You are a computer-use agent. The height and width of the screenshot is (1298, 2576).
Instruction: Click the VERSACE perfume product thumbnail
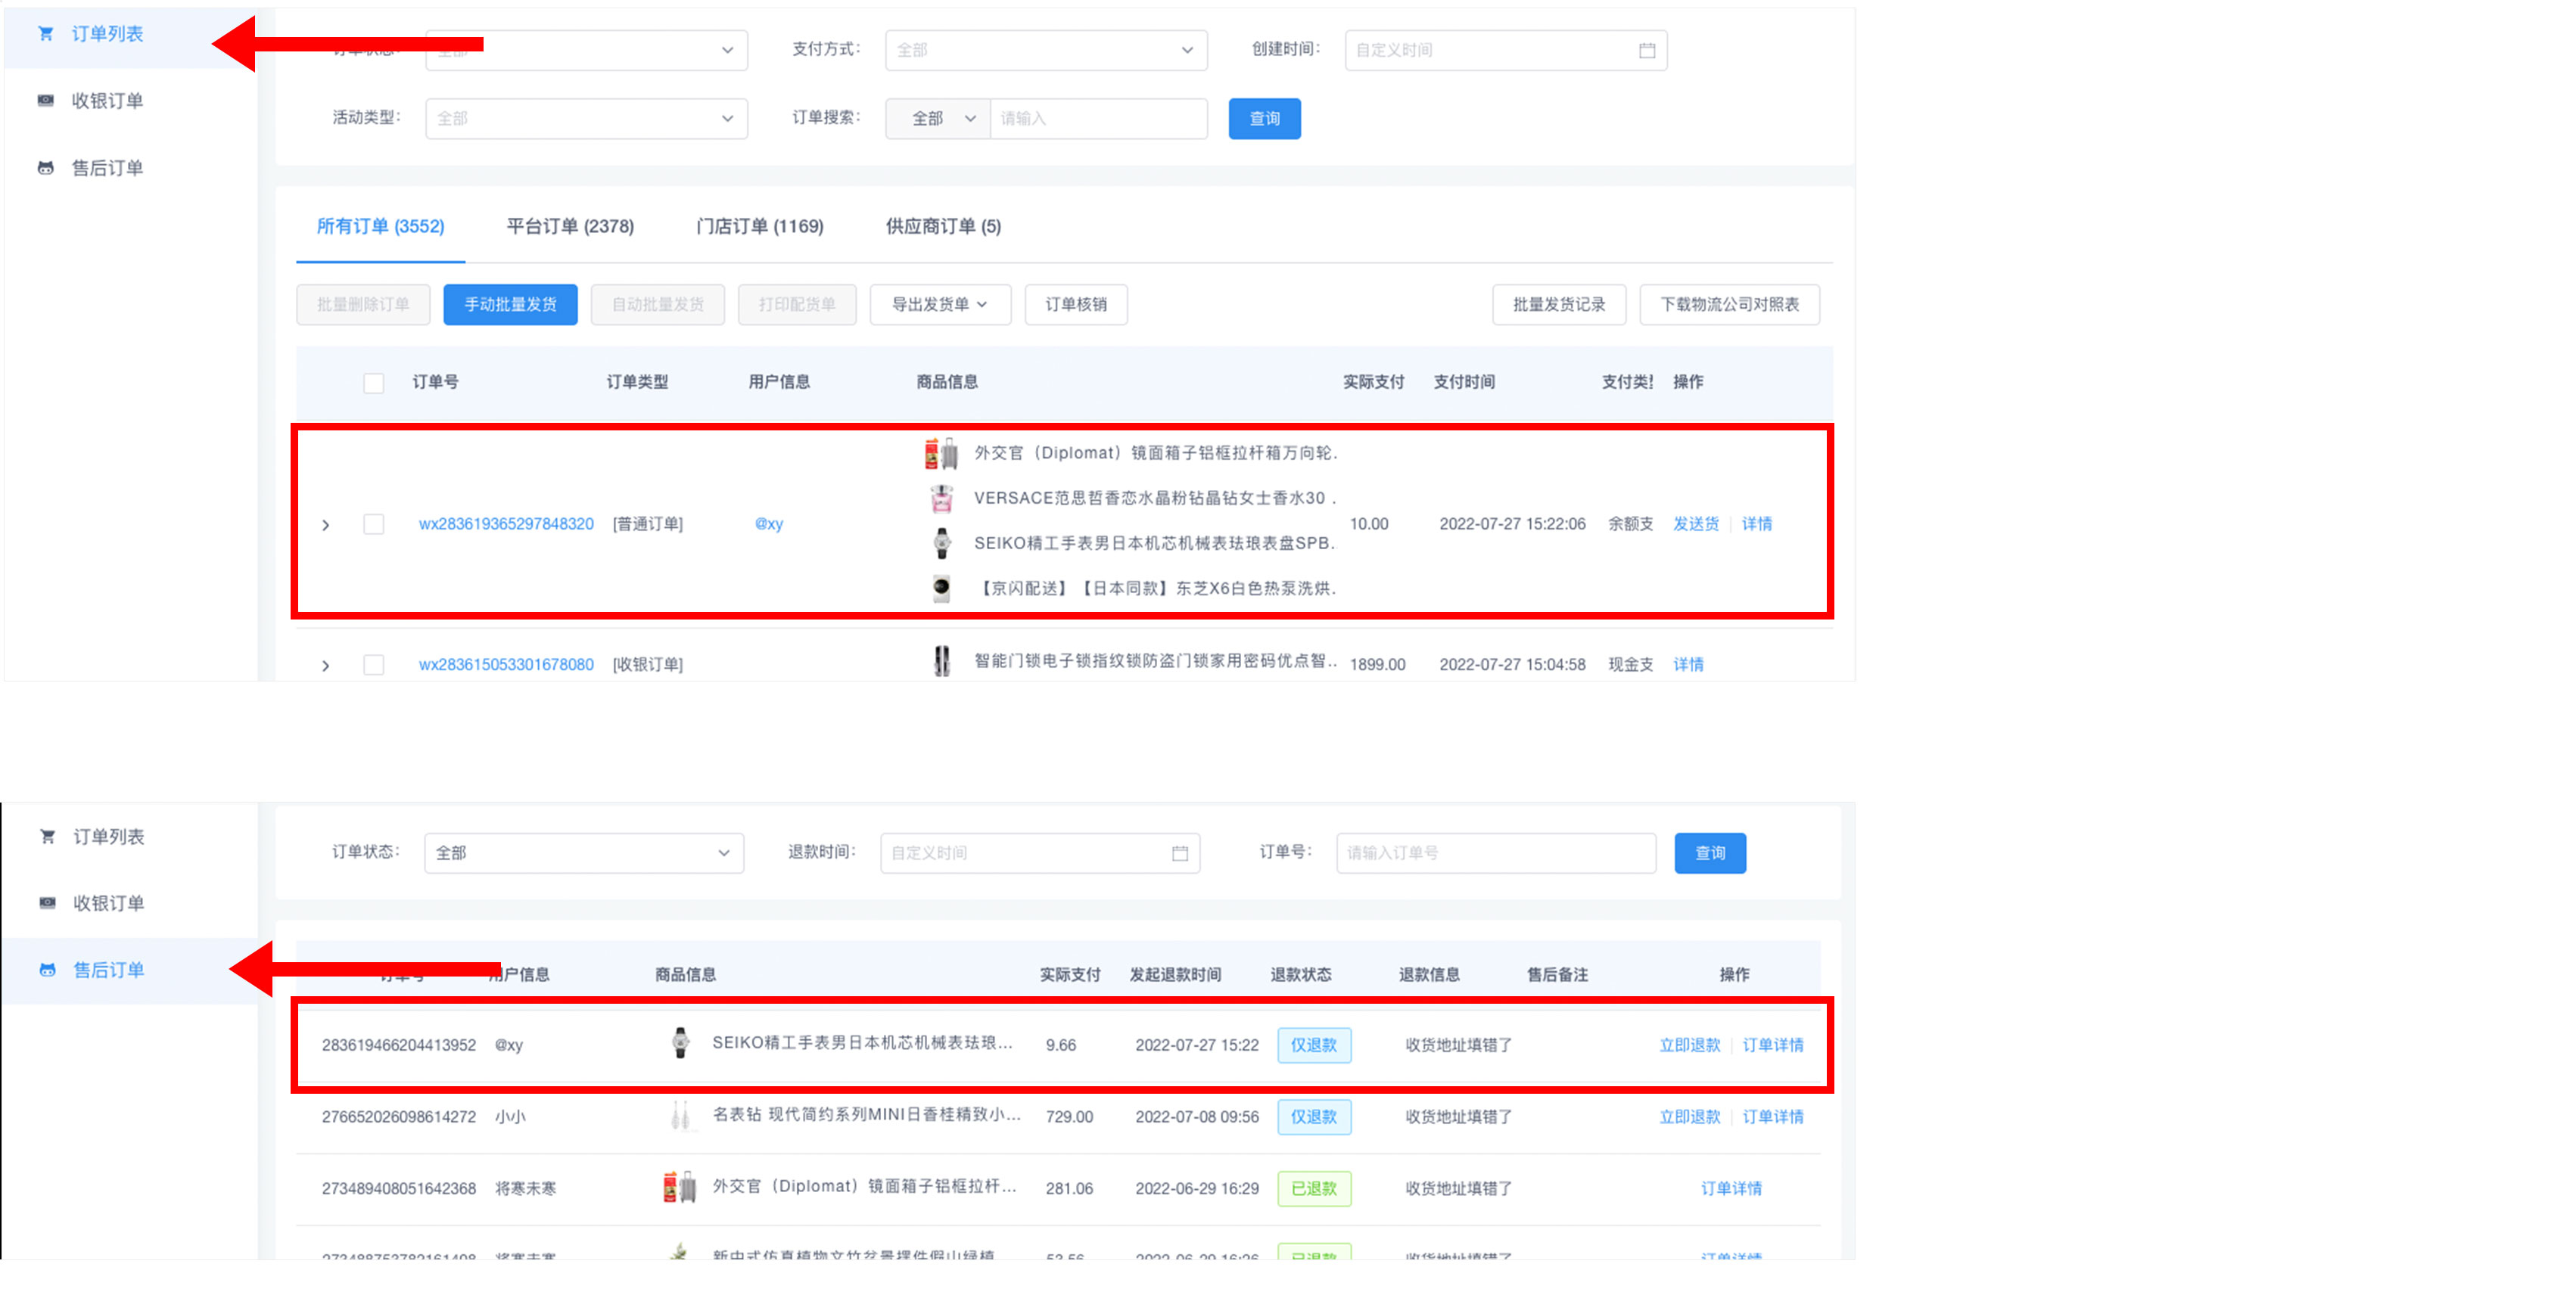click(941, 498)
